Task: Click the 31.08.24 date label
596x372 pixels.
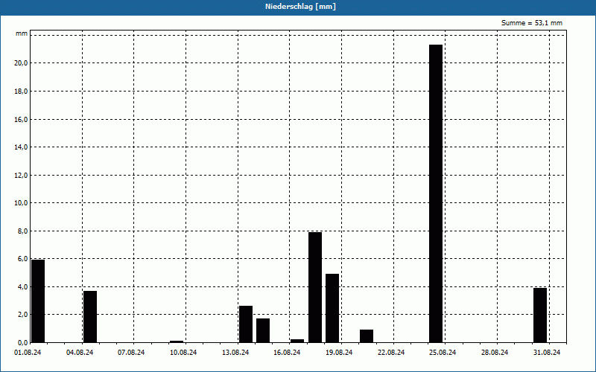Action: [547, 353]
